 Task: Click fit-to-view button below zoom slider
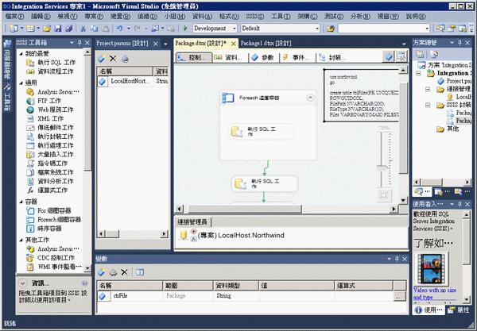pos(383,195)
